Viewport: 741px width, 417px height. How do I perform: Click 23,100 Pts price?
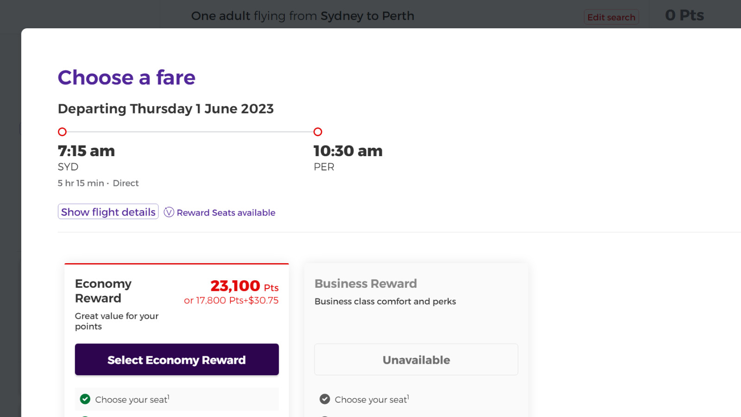pyautogui.click(x=245, y=286)
